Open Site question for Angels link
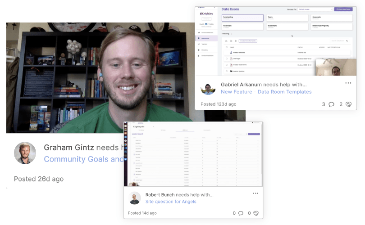The height and width of the screenshot is (225, 365). tap(170, 202)
